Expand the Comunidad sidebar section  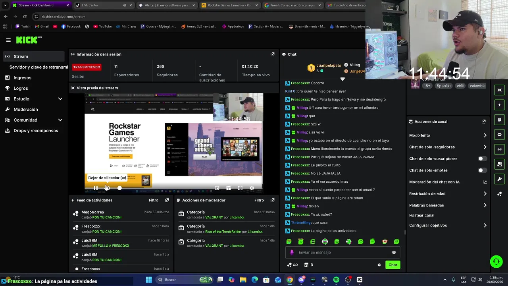60,120
